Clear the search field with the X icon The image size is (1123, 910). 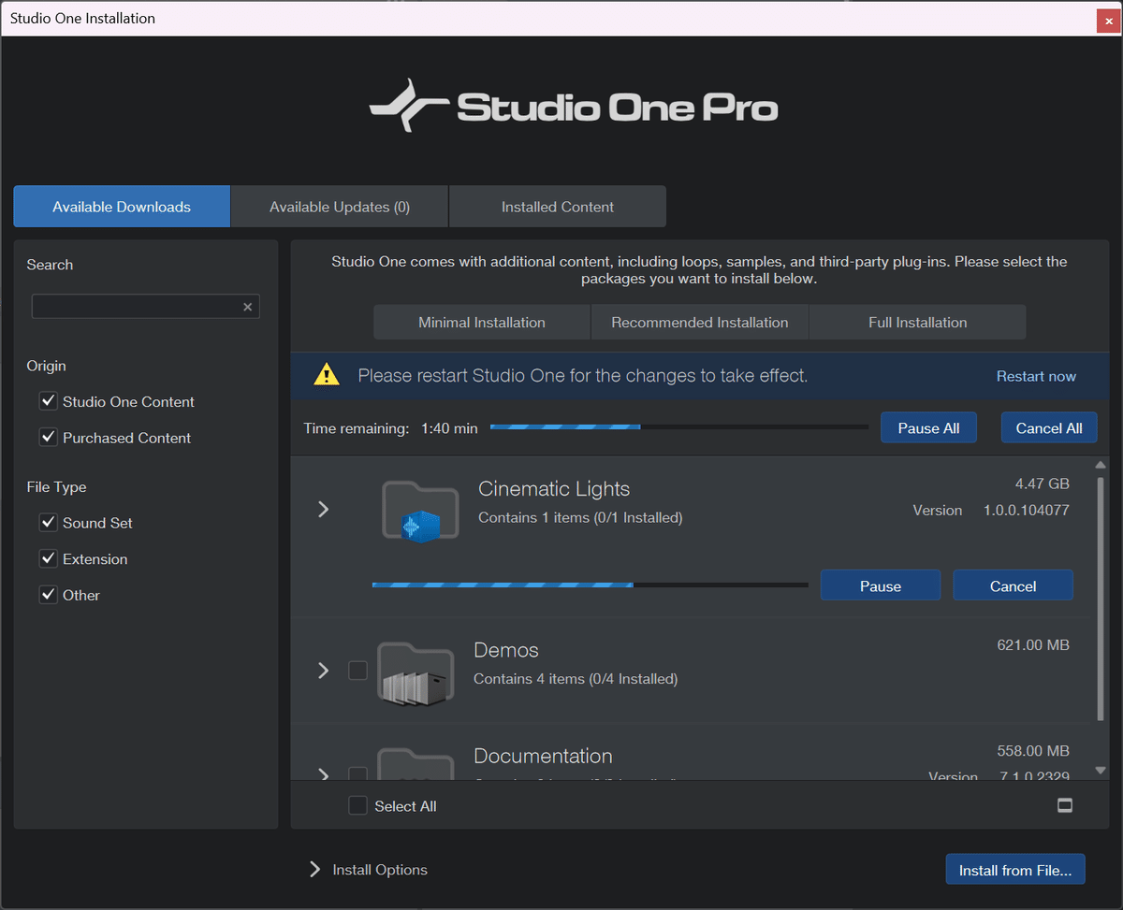tap(247, 307)
